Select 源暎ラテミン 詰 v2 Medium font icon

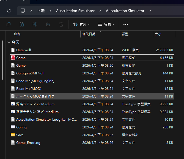pyautogui.click(x=13, y=112)
